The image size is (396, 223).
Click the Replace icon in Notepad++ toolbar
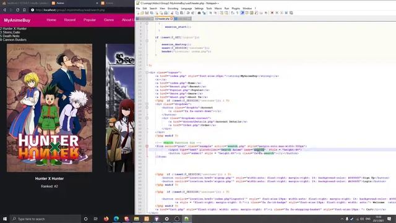click(204, 13)
